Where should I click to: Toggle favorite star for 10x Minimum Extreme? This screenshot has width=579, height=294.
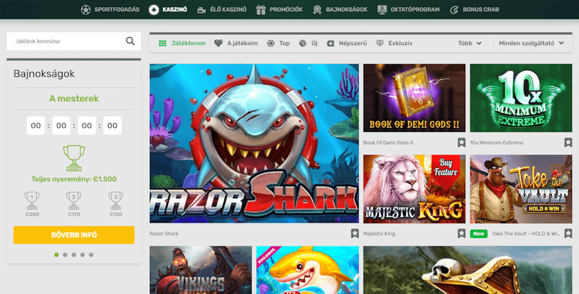tap(568, 143)
